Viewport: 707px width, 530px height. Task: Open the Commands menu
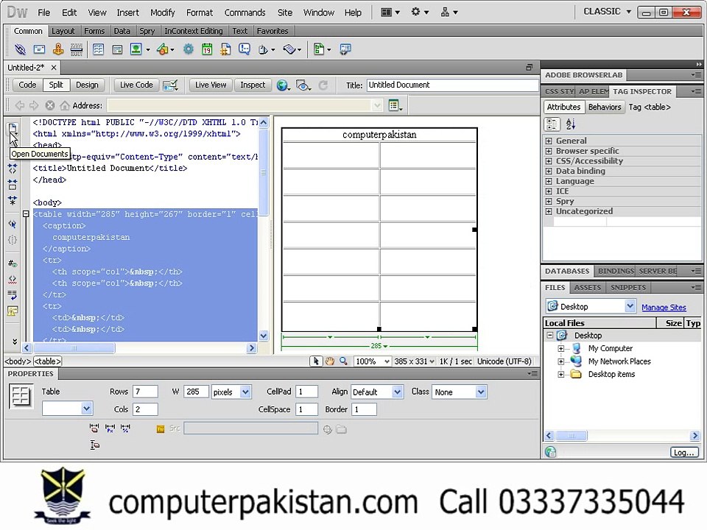pos(245,13)
